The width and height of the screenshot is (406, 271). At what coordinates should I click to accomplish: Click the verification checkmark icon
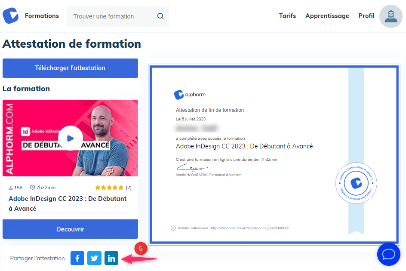click(173, 228)
